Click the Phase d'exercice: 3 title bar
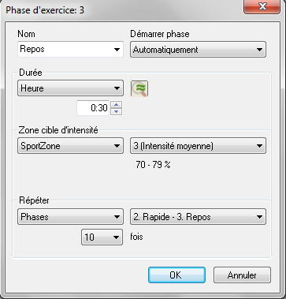This screenshot has width=286, height=299. 122,10
